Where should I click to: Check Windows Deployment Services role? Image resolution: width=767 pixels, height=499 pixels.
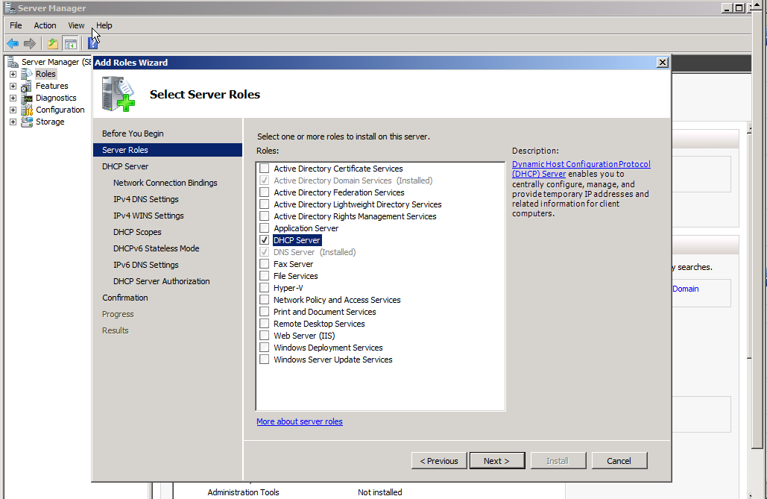pos(264,348)
